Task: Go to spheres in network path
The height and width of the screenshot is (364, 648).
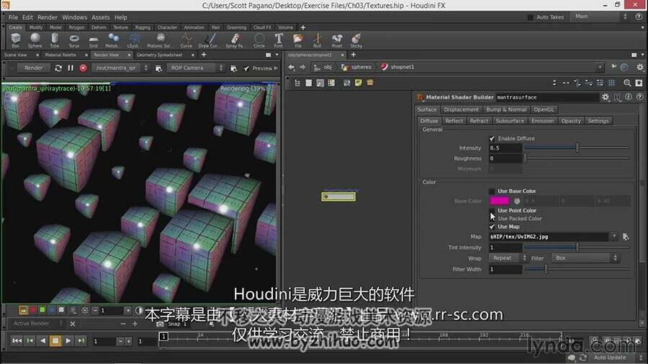Action: pyautogui.click(x=356, y=67)
